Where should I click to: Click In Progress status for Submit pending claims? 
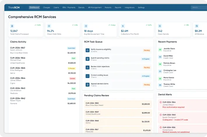146,59
